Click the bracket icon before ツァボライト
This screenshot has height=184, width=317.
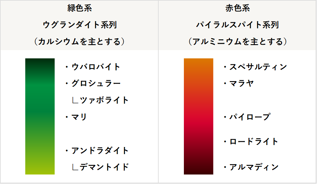point(75,100)
